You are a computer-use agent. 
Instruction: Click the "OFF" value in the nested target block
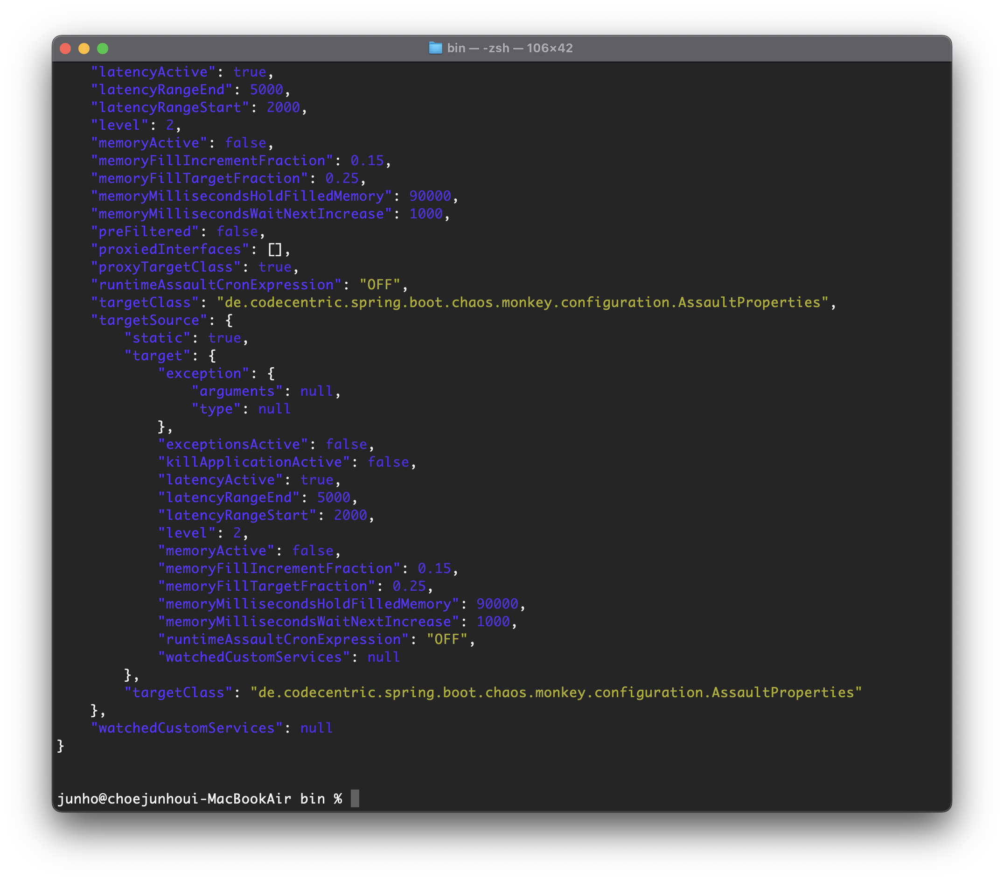click(x=446, y=640)
